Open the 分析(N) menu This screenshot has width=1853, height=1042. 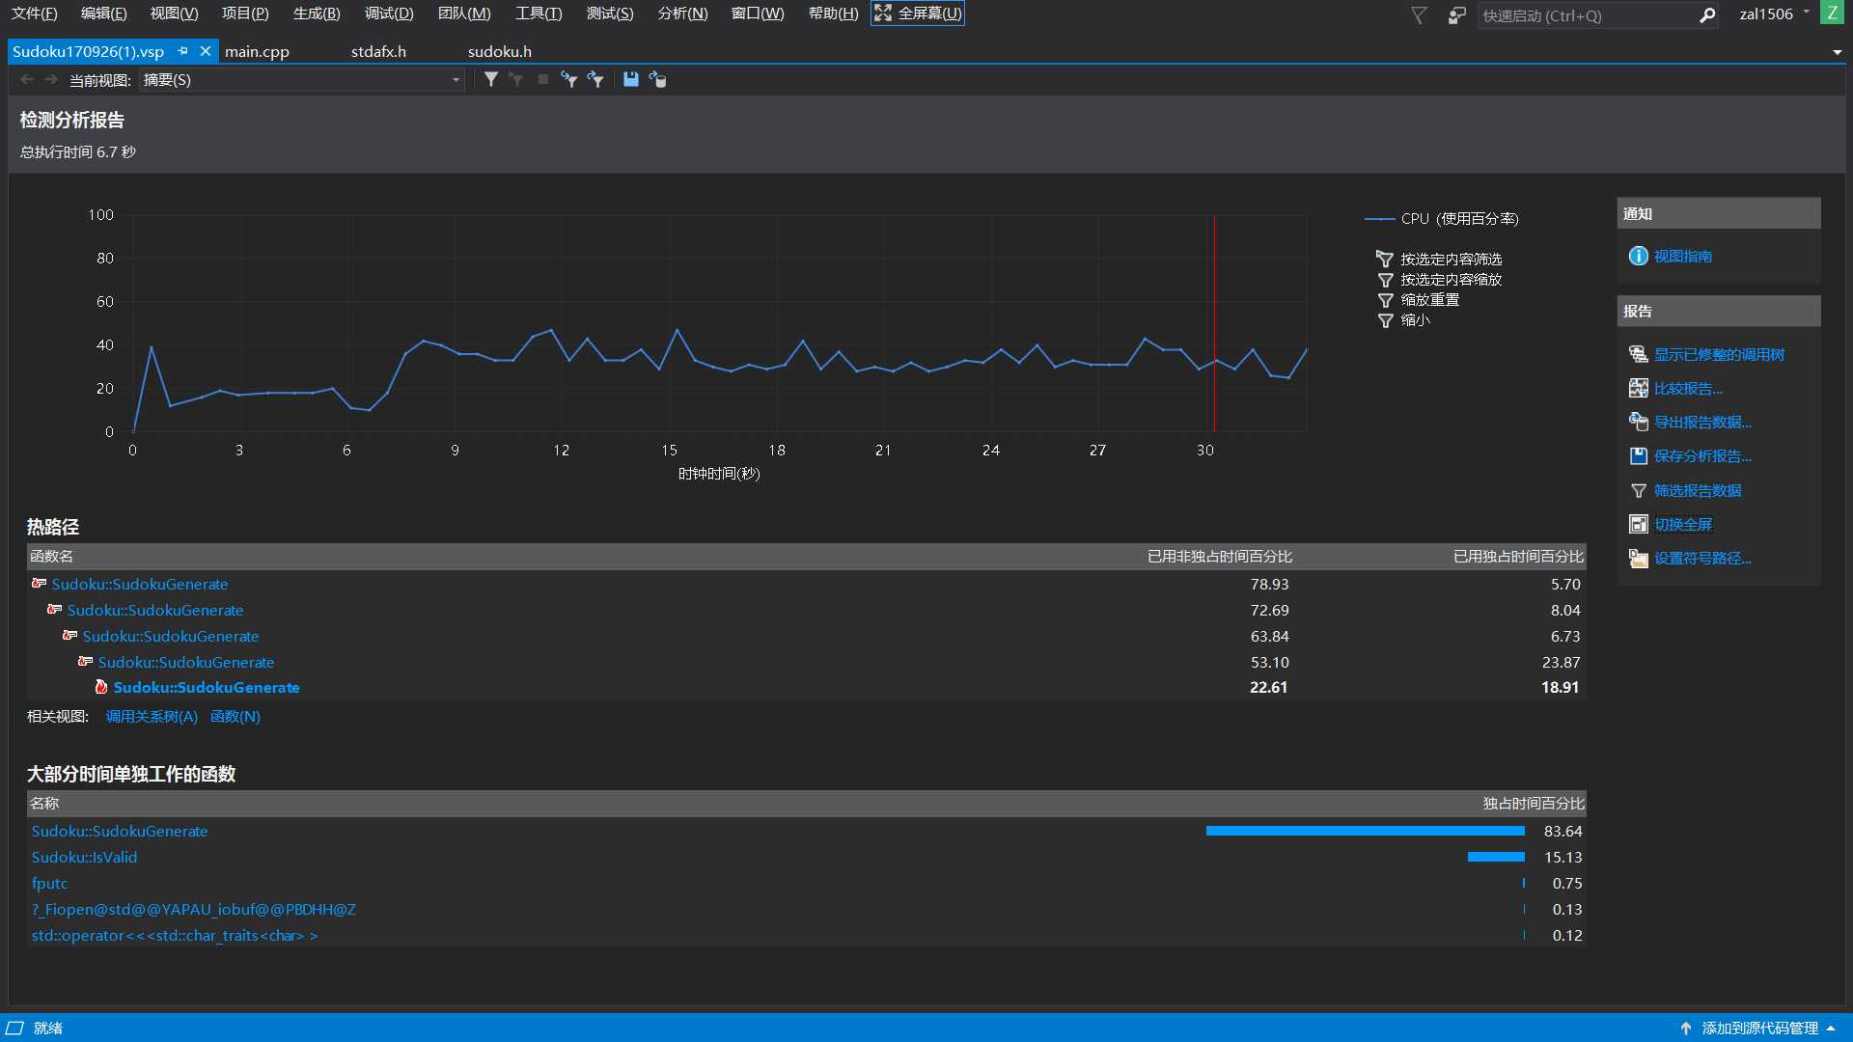tap(681, 14)
